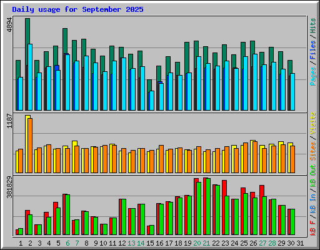Select day label 2 on the x-axis
320x250 pixels.
pos(30,243)
